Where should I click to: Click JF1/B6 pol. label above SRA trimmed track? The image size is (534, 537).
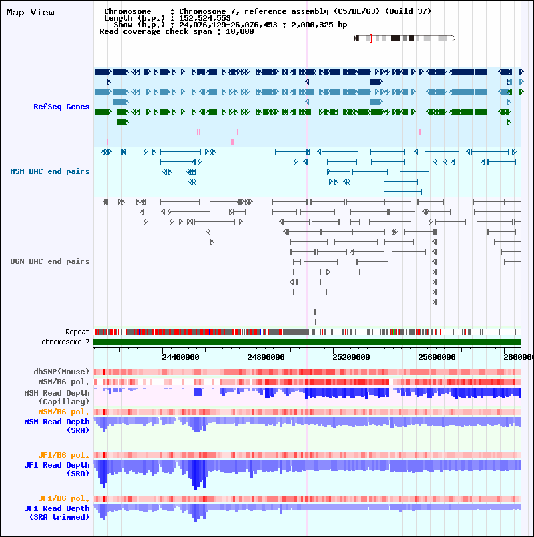click(x=64, y=498)
